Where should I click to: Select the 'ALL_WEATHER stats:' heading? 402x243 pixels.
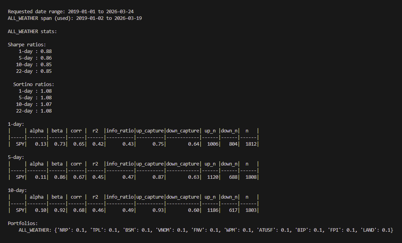click(x=32, y=32)
